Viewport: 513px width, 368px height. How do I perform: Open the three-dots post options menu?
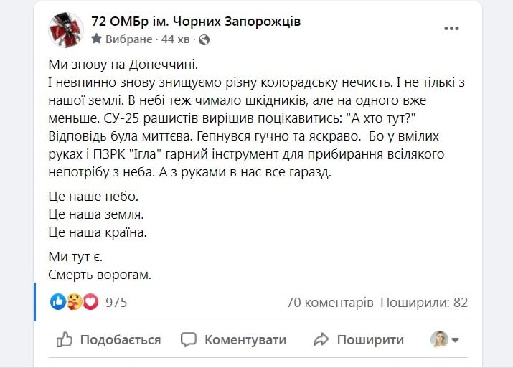point(451,29)
